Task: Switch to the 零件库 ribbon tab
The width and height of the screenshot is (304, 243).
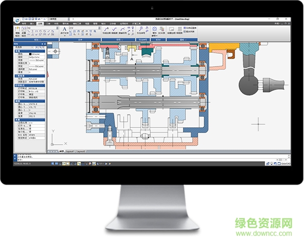Action: (x=65, y=24)
